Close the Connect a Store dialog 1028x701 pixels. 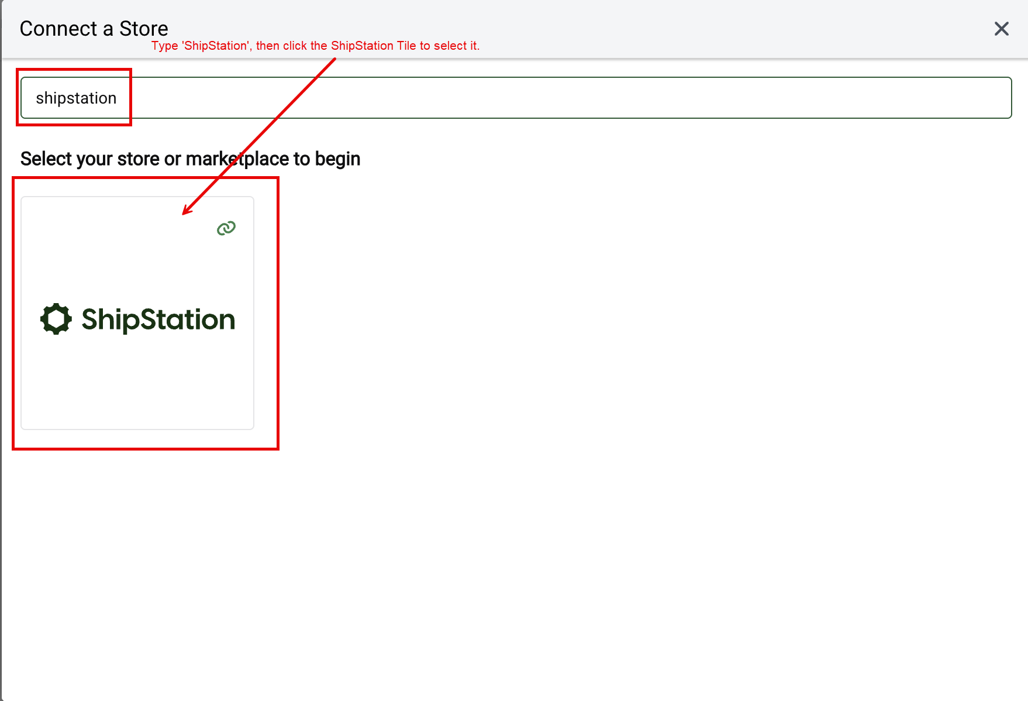(1001, 29)
